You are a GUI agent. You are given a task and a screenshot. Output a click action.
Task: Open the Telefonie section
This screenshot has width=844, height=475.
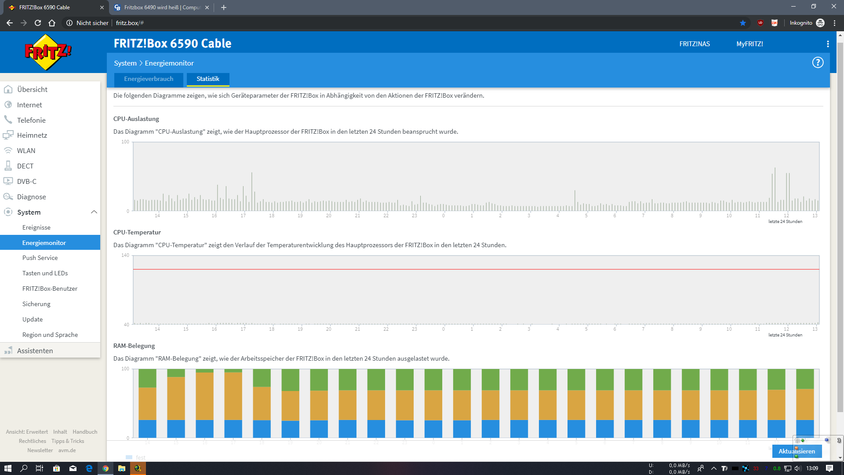click(x=31, y=120)
